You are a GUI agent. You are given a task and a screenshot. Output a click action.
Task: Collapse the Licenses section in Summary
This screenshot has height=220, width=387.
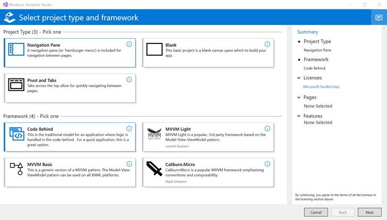pos(299,78)
